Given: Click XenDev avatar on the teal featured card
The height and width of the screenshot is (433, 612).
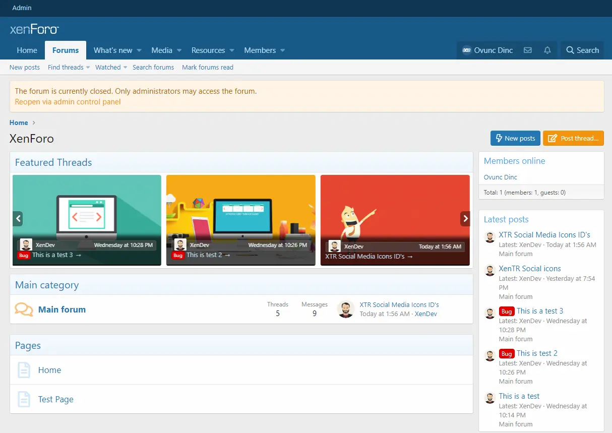Looking at the screenshot, I should pyautogui.click(x=26, y=245).
